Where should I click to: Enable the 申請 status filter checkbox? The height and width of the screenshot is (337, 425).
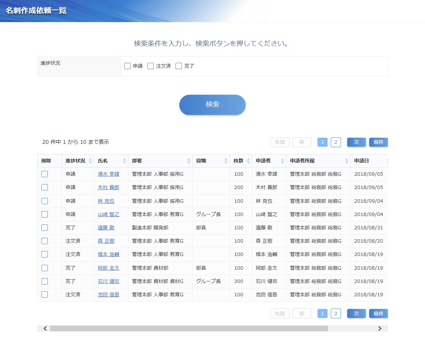pyautogui.click(x=128, y=66)
